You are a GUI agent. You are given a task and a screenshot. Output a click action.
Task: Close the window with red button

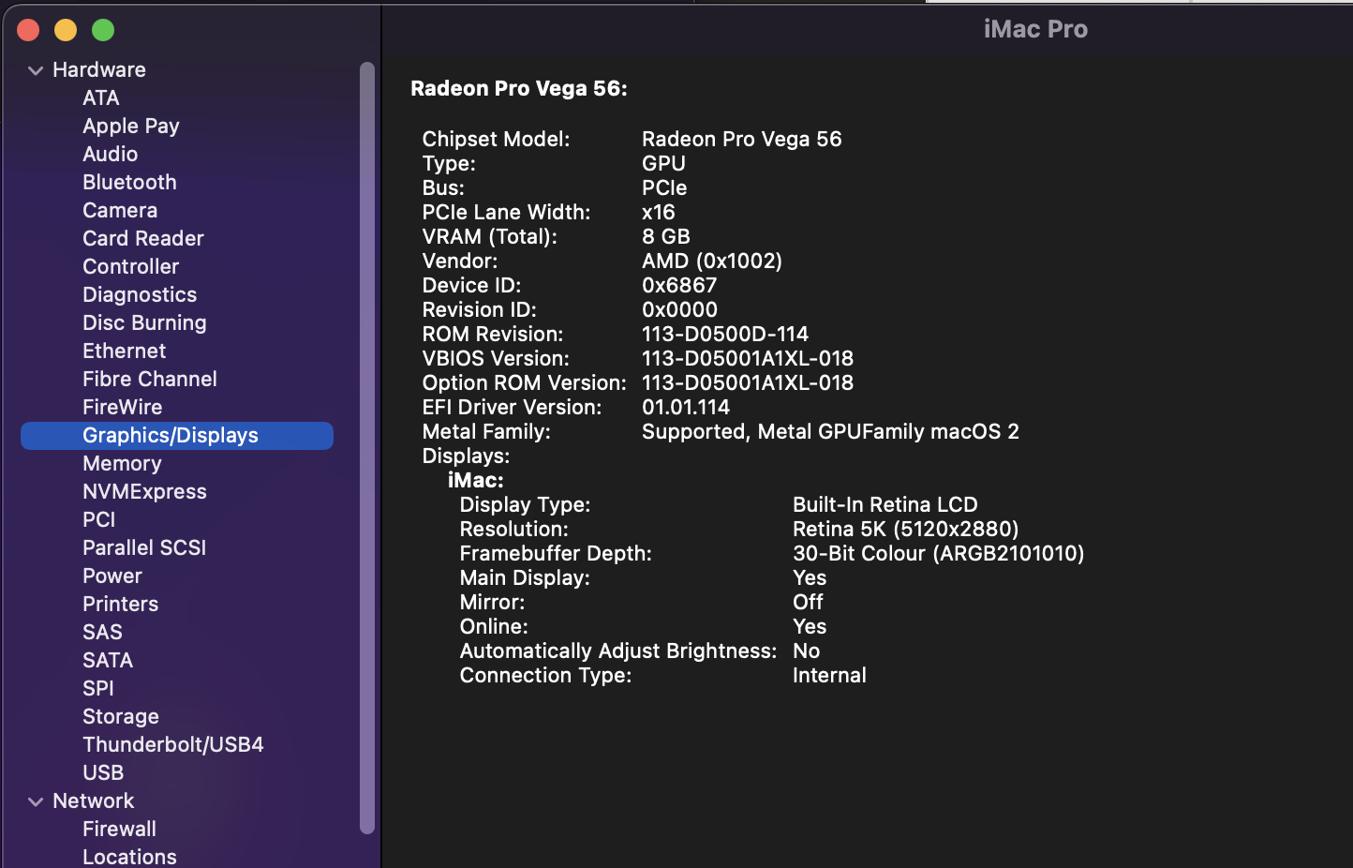(x=28, y=30)
